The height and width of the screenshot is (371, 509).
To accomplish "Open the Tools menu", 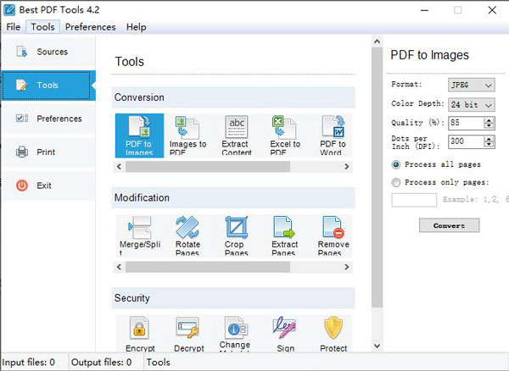I will click(x=43, y=27).
